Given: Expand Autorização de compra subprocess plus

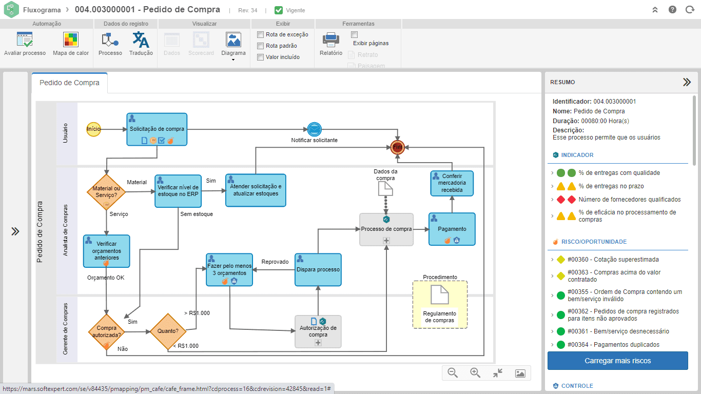Looking at the screenshot, I should click(x=318, y=343).
